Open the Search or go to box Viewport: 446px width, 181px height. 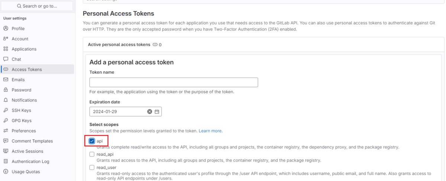click(x=37, y=6)
